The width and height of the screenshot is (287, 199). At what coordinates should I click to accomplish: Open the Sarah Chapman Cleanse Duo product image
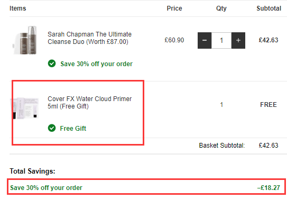(25, 40)
